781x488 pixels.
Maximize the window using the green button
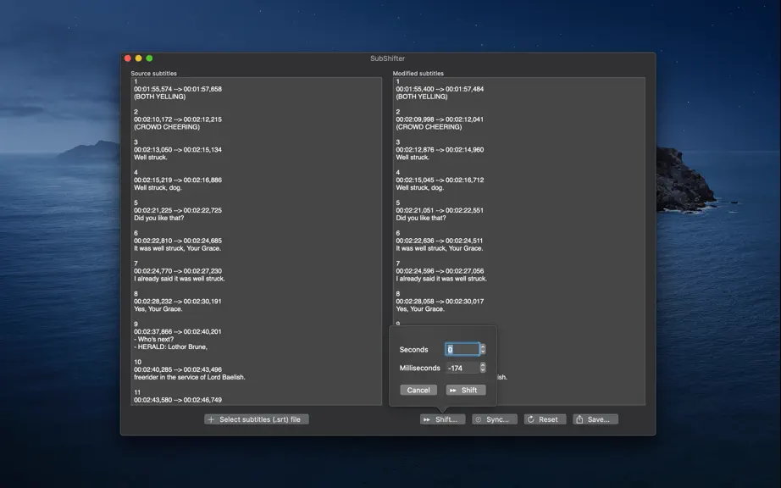(149, 58)
